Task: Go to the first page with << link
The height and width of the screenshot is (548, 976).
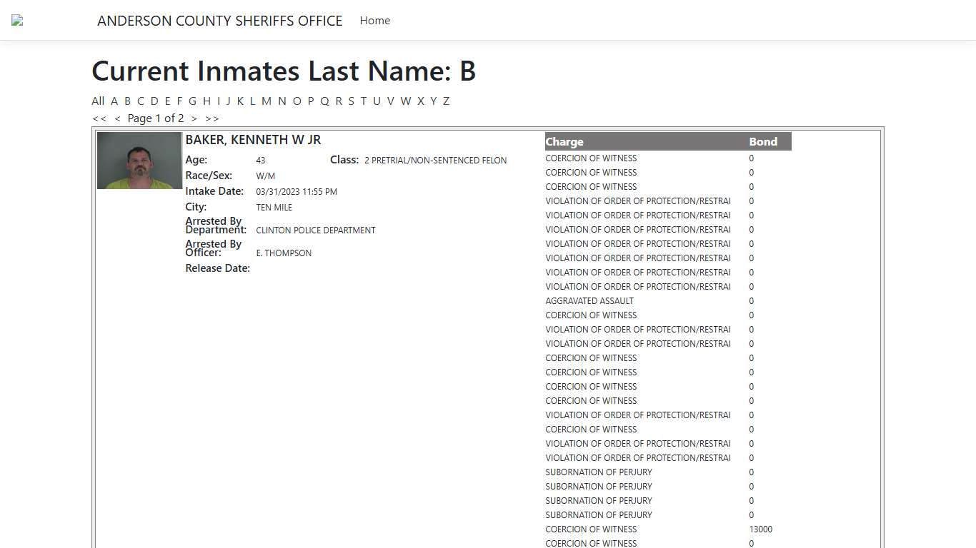Action: [99, 118]
